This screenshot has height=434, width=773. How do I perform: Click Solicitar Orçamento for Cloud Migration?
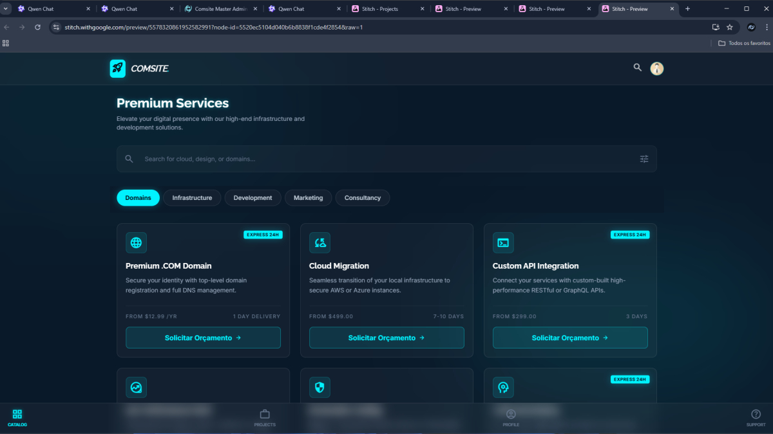tap(386, 338)
